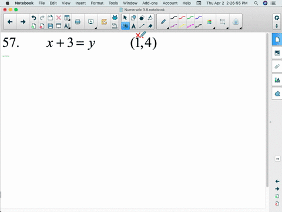Open the view screens monitor dropdown

pos(91,22)
